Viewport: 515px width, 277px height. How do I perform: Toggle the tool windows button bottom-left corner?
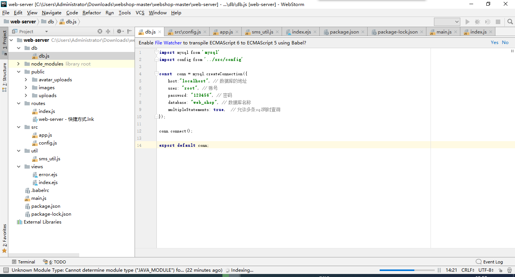[6, 270]
